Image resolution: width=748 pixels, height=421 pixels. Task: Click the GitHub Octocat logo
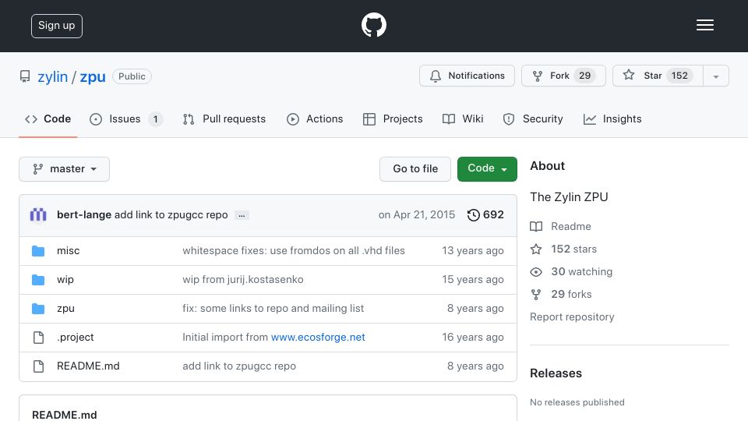point(373,25)
